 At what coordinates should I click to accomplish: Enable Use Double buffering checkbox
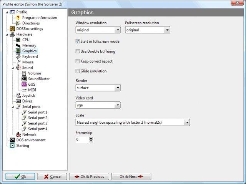point(78,51)
